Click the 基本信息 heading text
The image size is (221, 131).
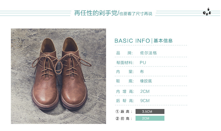163,41
